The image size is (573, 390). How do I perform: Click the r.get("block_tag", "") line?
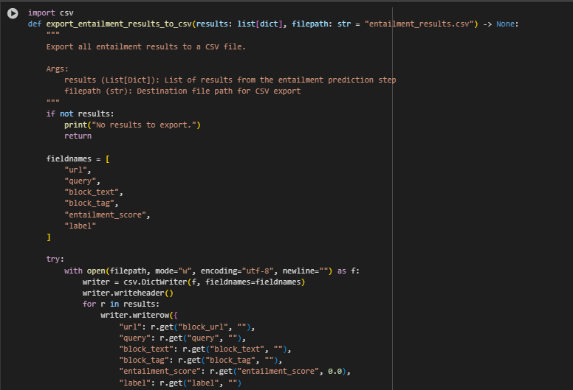point(201,360)
